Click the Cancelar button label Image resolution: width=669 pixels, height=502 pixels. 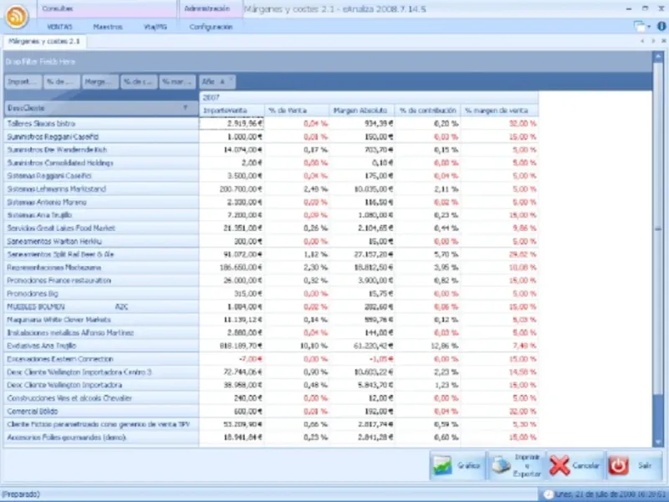pos(585,465)
